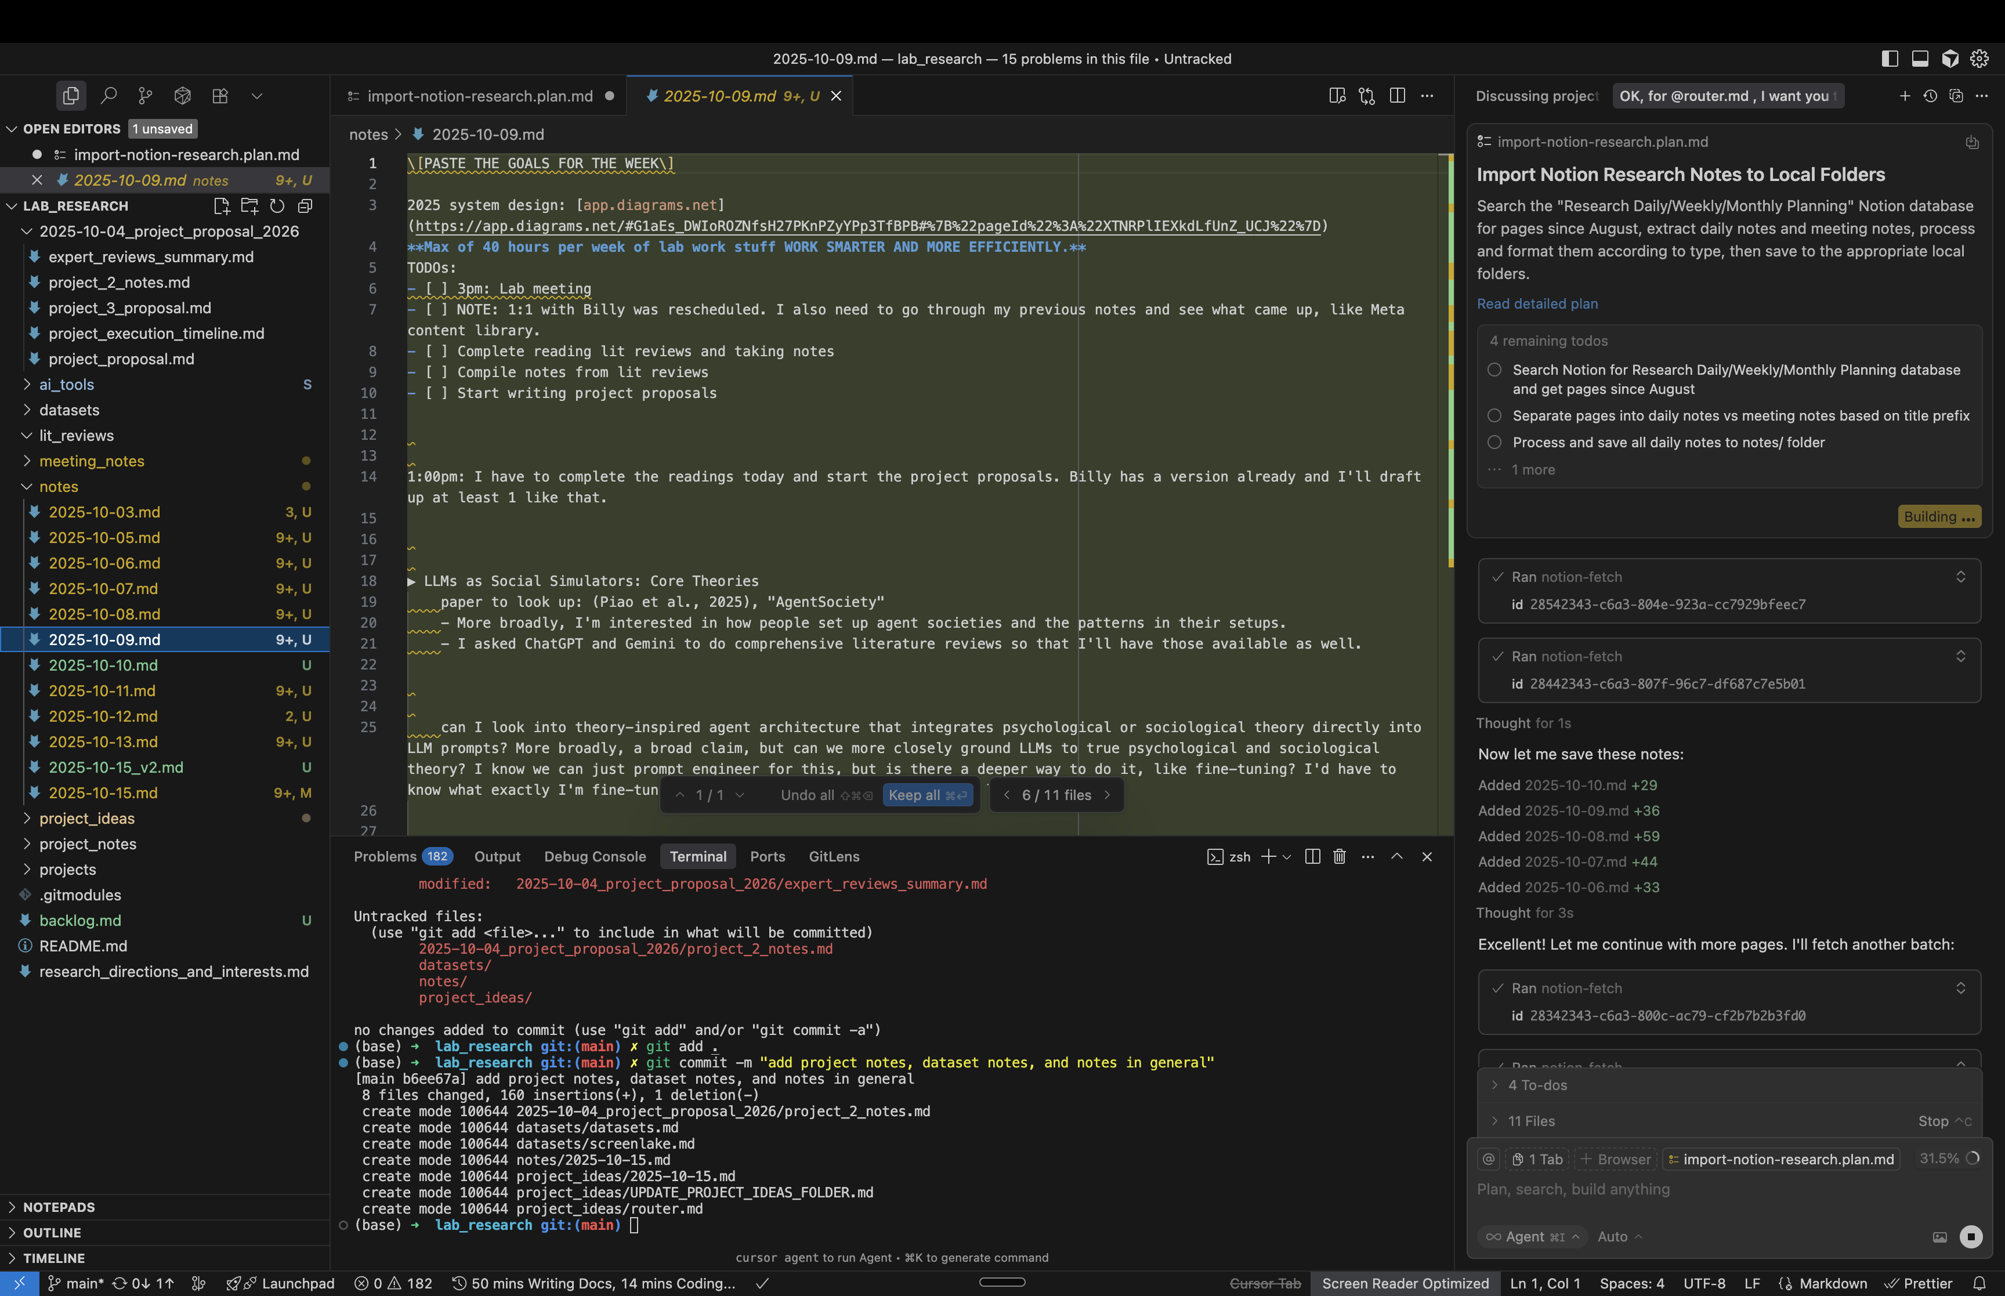Viewport: 2005px width, 1296px height.
Task: Click New File icon in LAB_RESEARCH header
Action: point(221,206)
